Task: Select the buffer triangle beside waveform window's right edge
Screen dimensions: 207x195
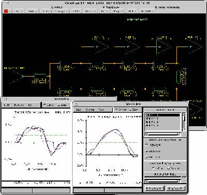Action: point(196,109)
